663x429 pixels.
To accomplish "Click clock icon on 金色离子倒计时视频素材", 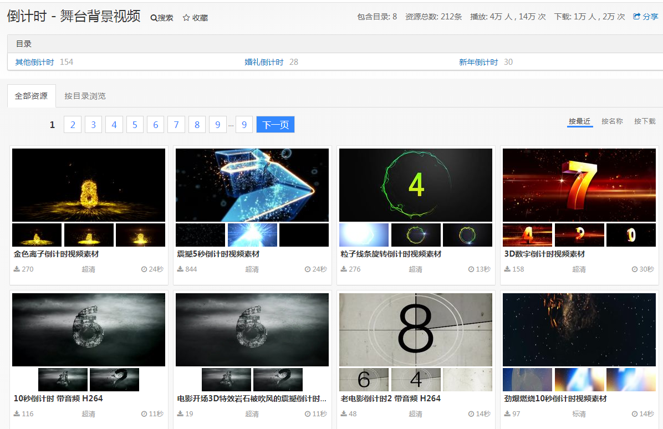I will click(144, 269).
